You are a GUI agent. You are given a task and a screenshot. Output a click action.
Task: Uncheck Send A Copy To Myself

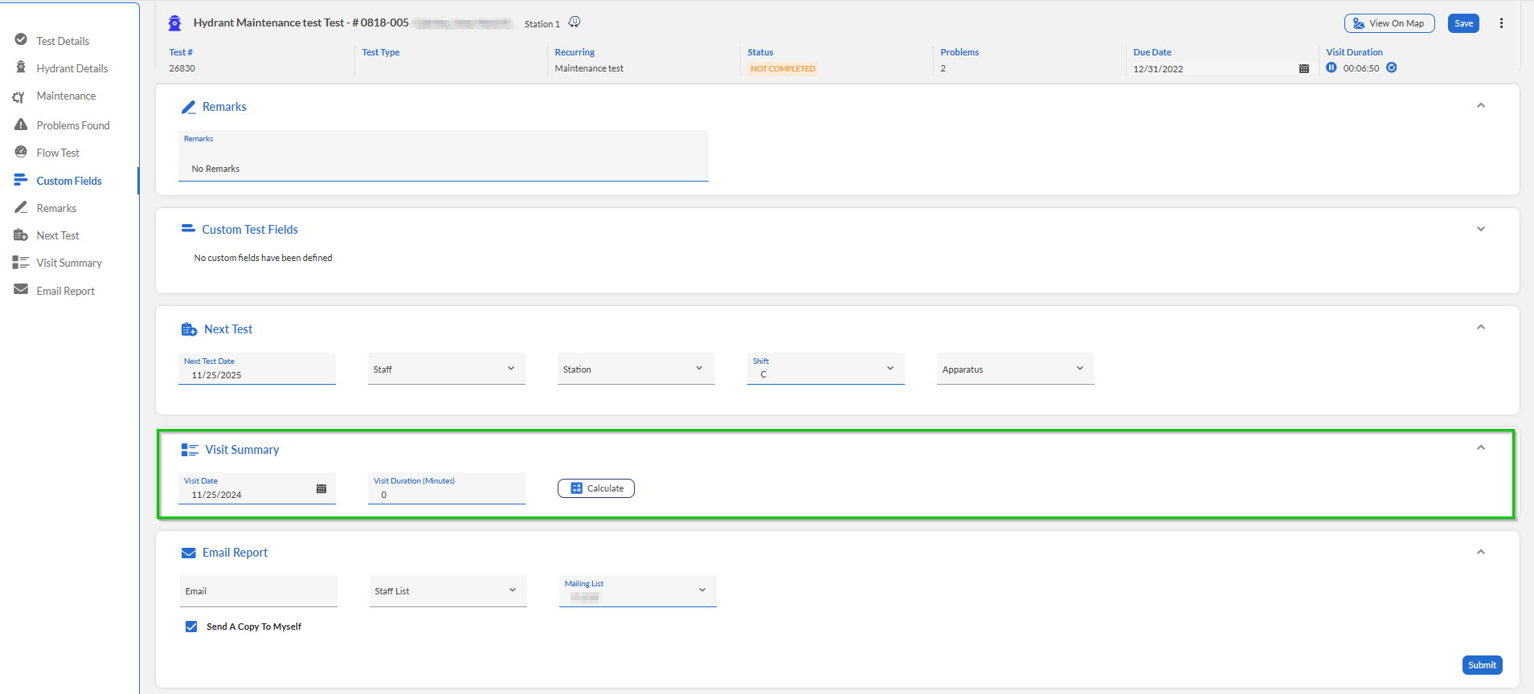[191, 627]
